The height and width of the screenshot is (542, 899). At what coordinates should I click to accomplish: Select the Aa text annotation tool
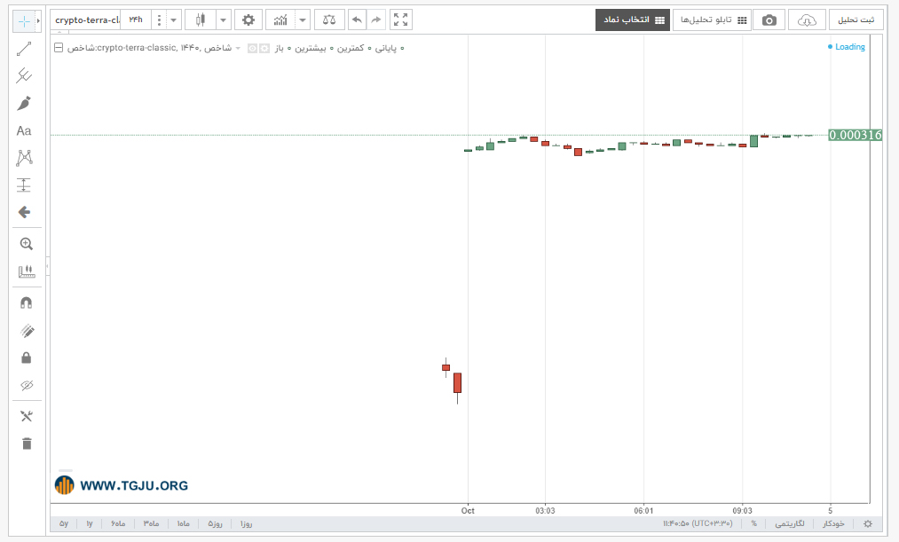click(24, 130)
